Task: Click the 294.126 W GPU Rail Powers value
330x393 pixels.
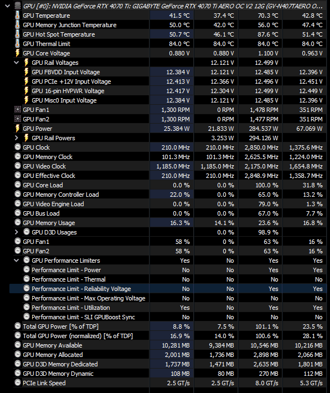Action: pos(264,138)
